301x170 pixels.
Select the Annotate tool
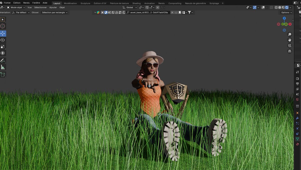tap(3, 60)
